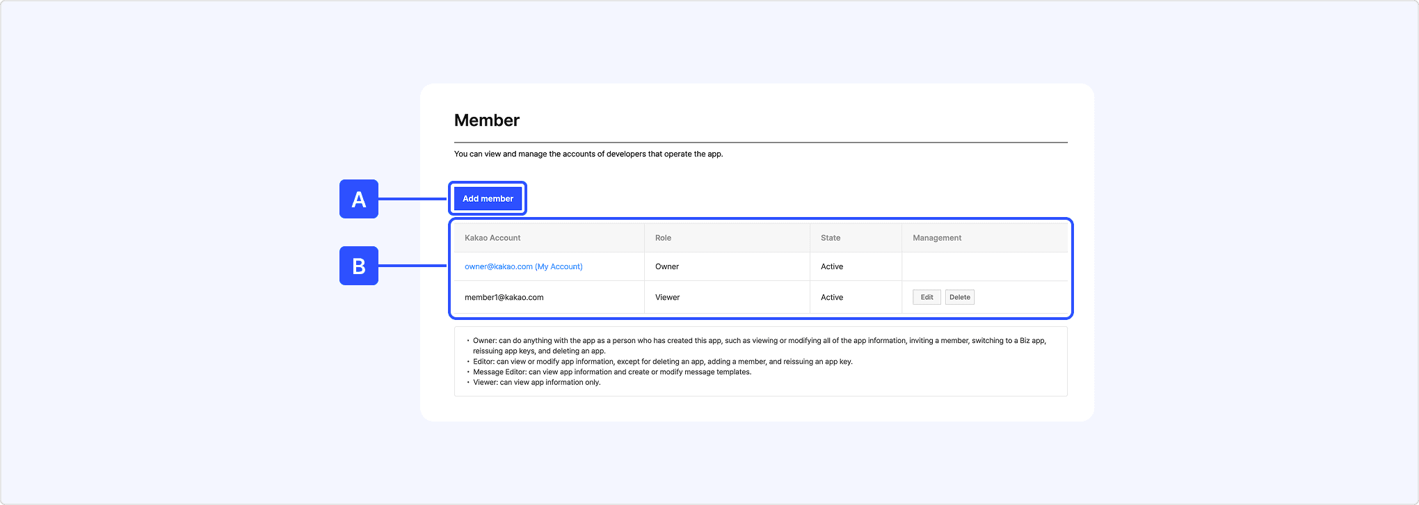Click the Message Editor description bullet
This screenshot has height=505, width=1419.
coord(611,372)
